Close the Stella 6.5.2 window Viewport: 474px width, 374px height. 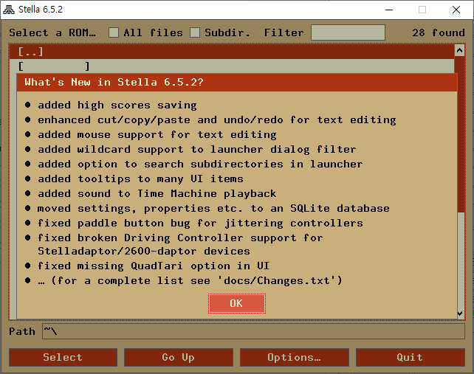pyautogui.click(x=456, y=10)
